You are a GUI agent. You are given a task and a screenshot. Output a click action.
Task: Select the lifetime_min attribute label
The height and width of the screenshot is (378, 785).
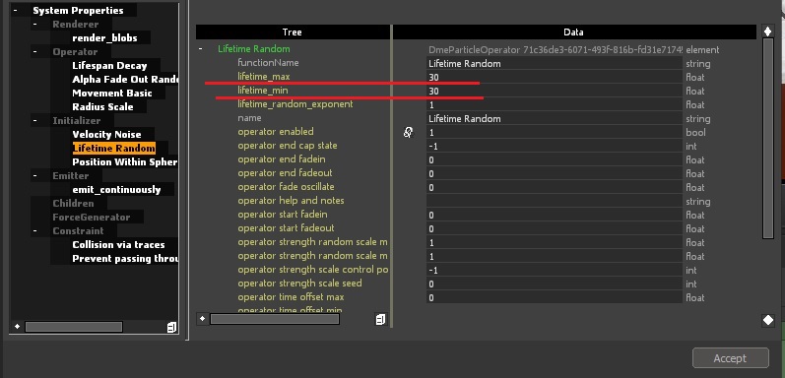click(263, 91)
